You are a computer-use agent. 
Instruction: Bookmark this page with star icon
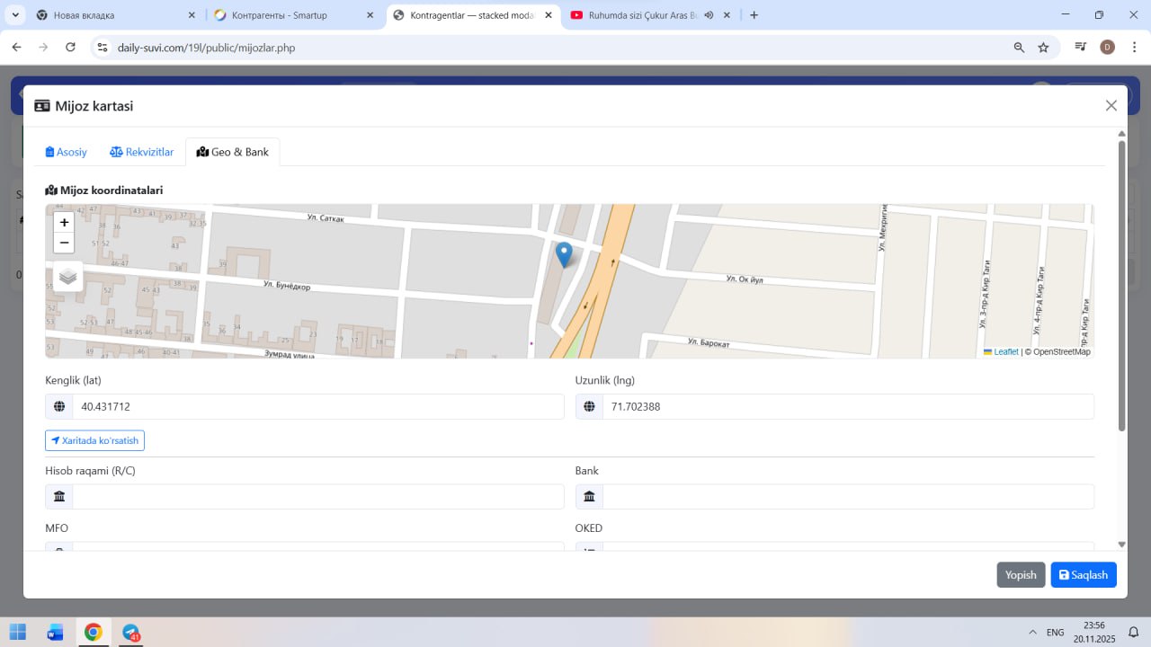[x=1043, y=48]
